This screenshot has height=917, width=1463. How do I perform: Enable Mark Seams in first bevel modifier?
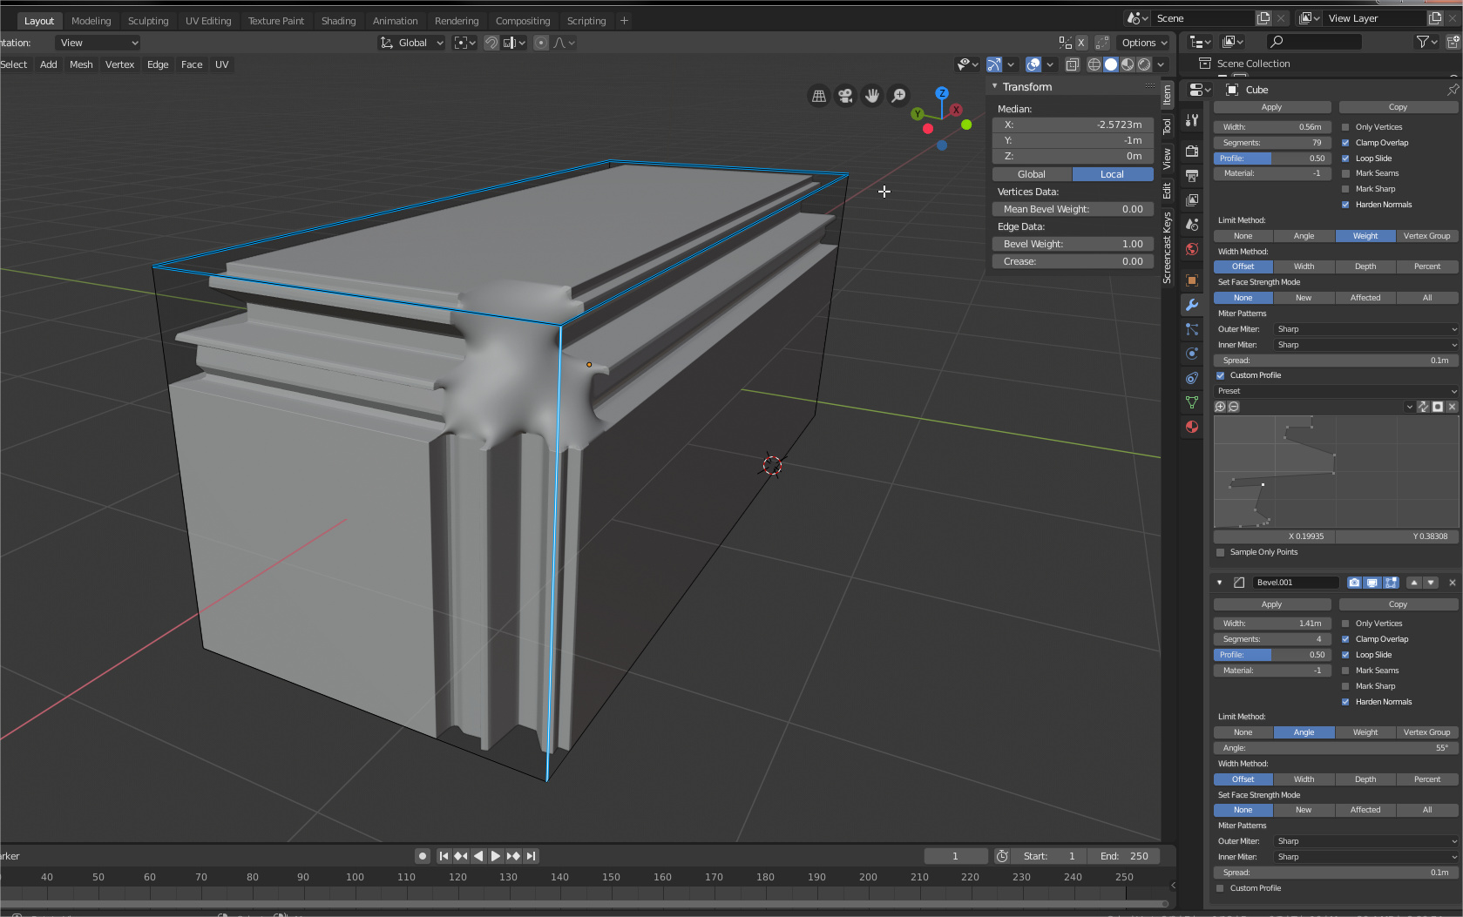pyautogui.click(x=1345, y=173)
